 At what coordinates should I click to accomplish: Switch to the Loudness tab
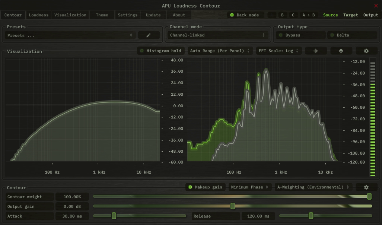click(39, 15)
